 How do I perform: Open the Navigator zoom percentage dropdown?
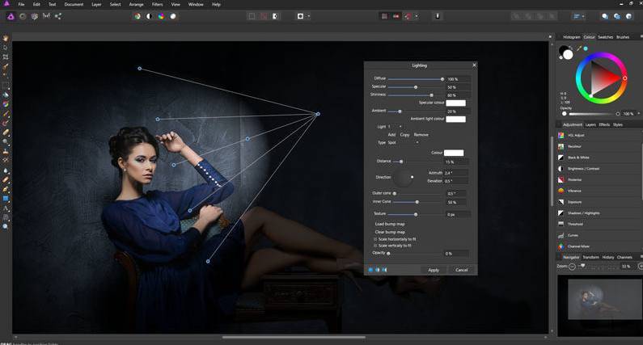point(629,266)
